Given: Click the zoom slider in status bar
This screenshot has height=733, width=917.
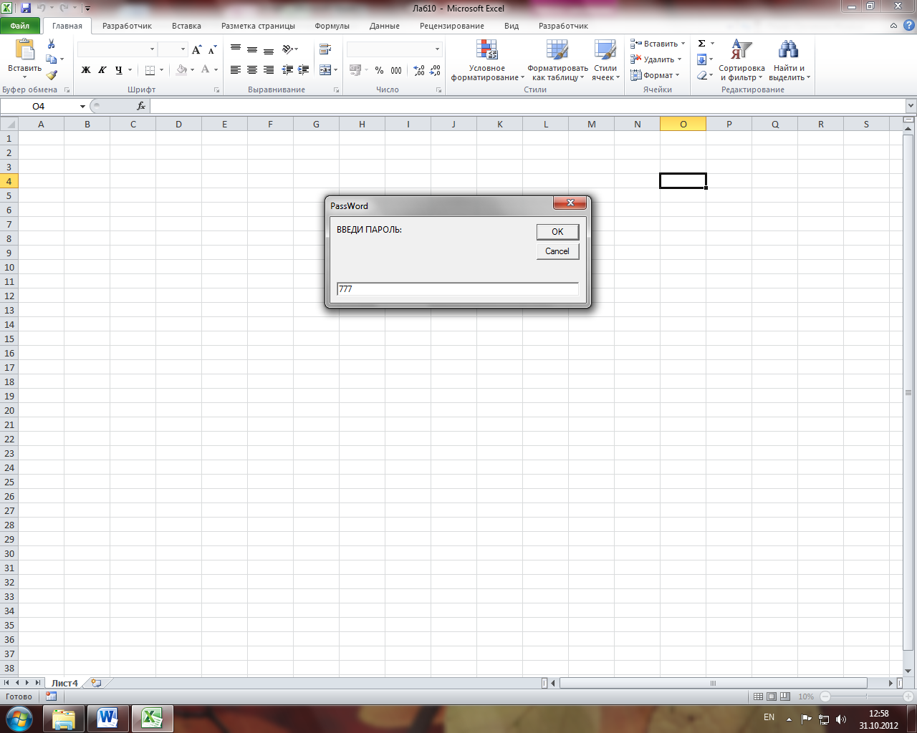Looking at the screenshot, I should 867,696.
